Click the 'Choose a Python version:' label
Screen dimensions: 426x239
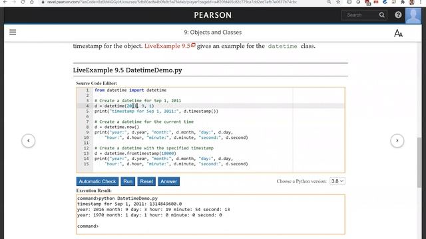tap(302, 181)
